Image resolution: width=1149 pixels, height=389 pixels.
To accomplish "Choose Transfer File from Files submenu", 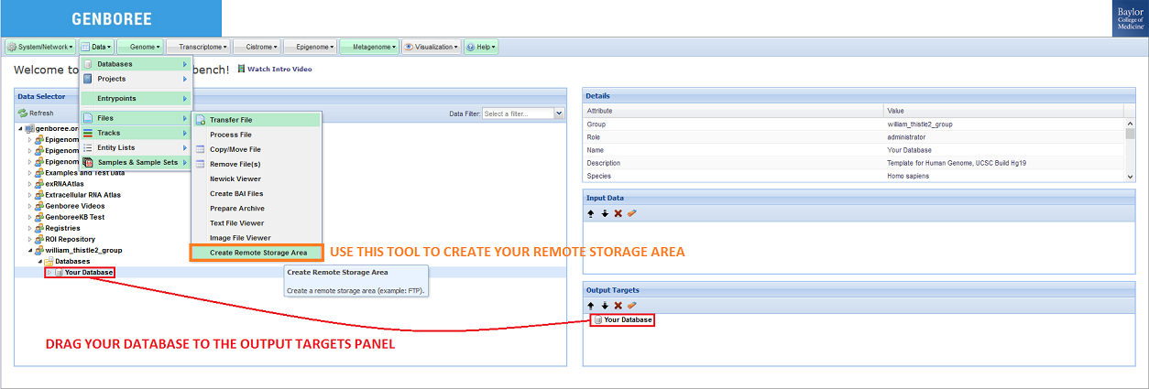I will point(231,120).
